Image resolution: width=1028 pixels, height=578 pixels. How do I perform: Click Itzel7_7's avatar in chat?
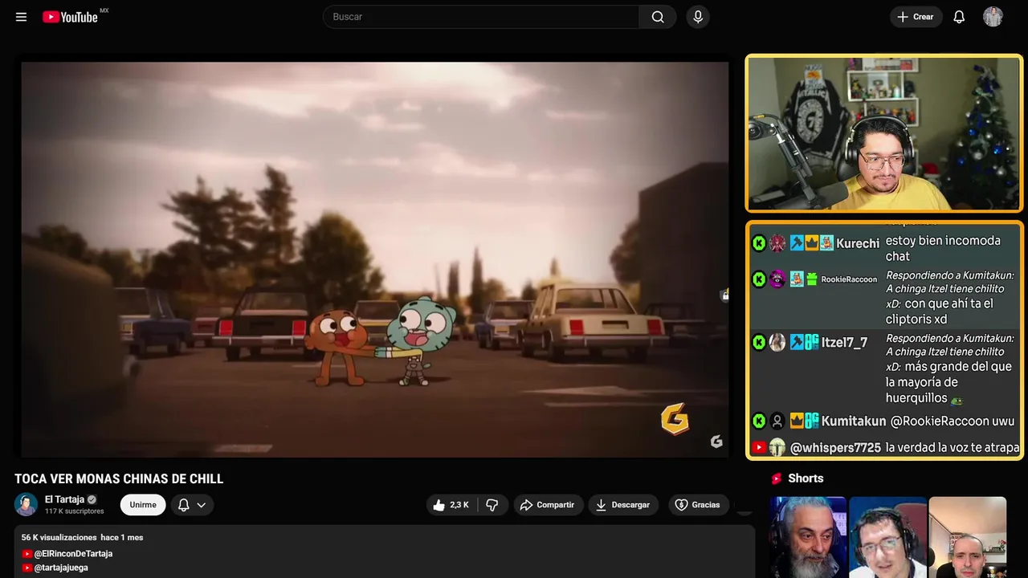777,343
